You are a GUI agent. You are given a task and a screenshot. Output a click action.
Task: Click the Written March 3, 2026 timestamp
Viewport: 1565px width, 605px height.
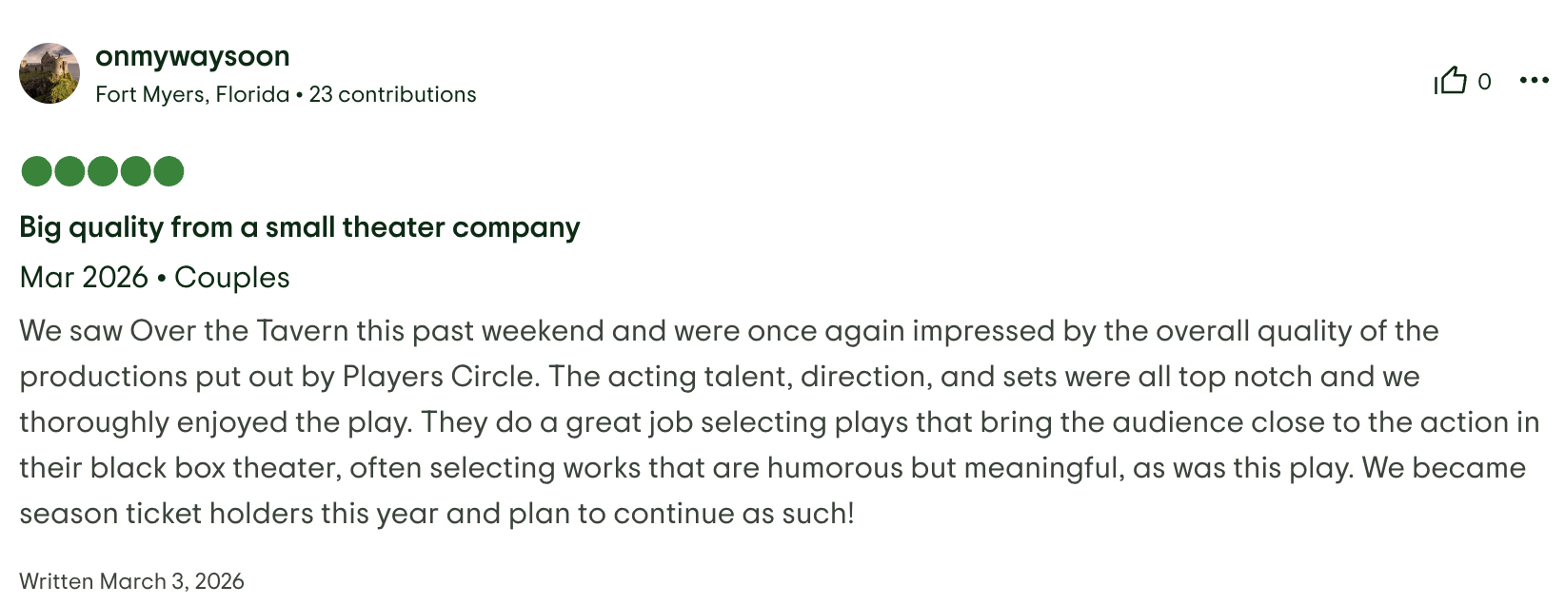coord(131,581)
